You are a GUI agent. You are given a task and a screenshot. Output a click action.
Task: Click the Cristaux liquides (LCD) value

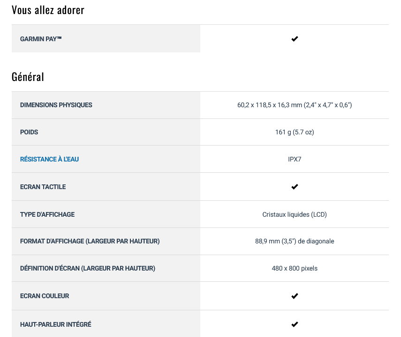pos(295,214)
